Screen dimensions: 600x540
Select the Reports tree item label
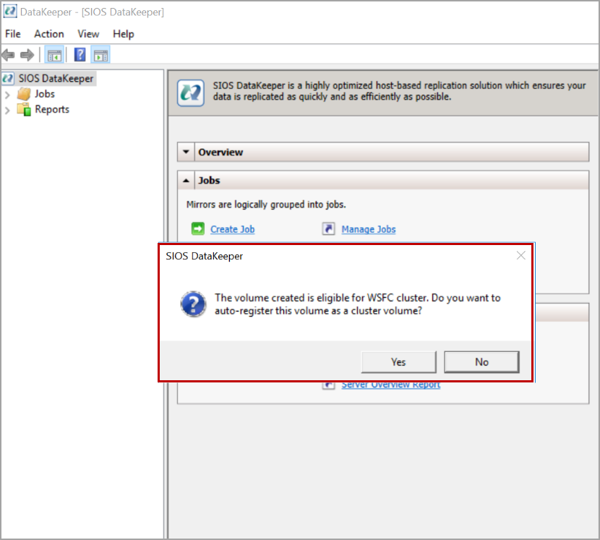pos(52,109)
